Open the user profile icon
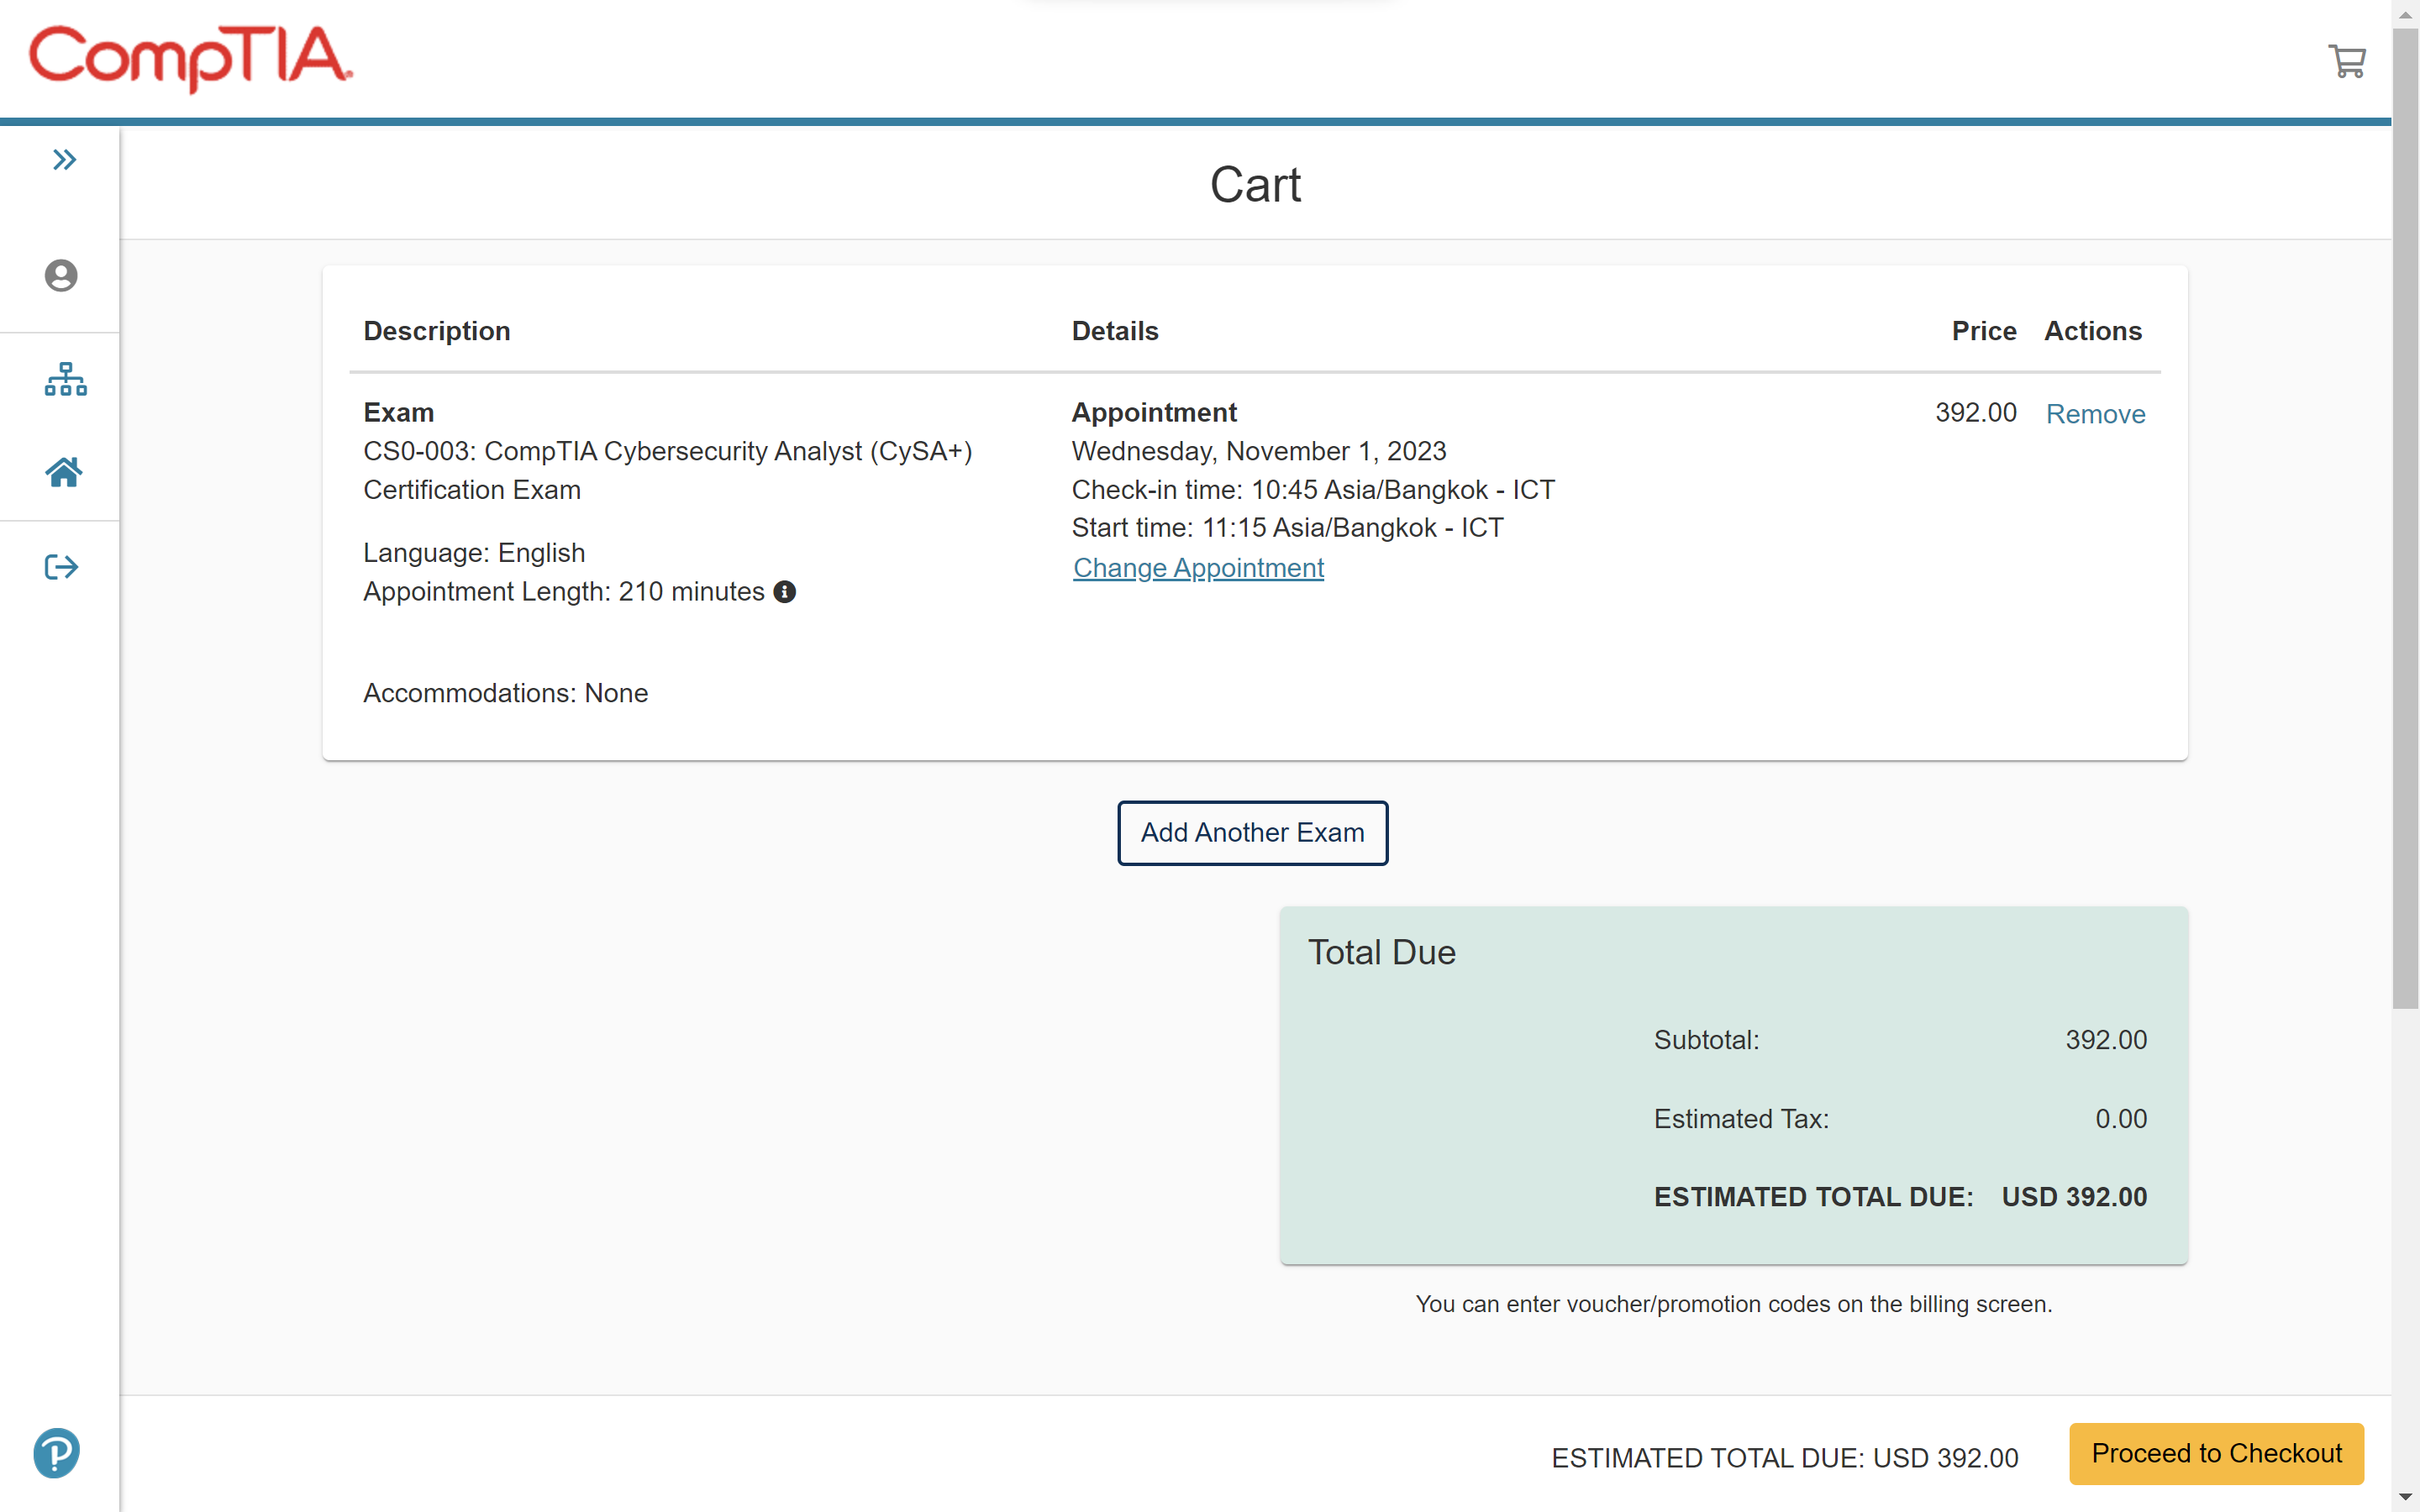Viewport: 2420px width, 1512px height. (x=61, y=276)
